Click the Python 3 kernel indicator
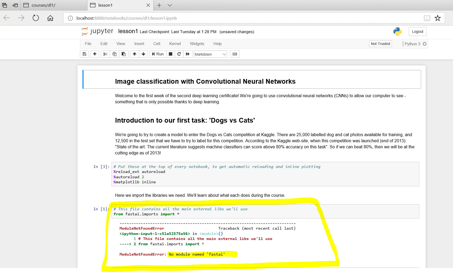The image size is (453, 272). (412, 44)
